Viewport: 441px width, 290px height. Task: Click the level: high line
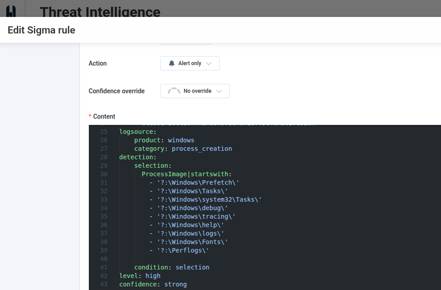click(x=140, y=276)
